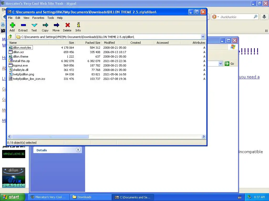Click the red Delete icon
The width and height of the screenshot is (269, 201).
(x=68, y=25)
